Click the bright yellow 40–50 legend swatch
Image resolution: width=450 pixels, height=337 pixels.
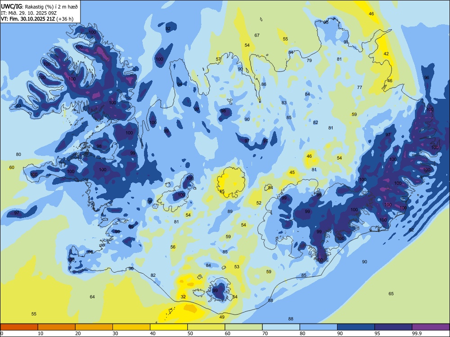pos(169,327)
